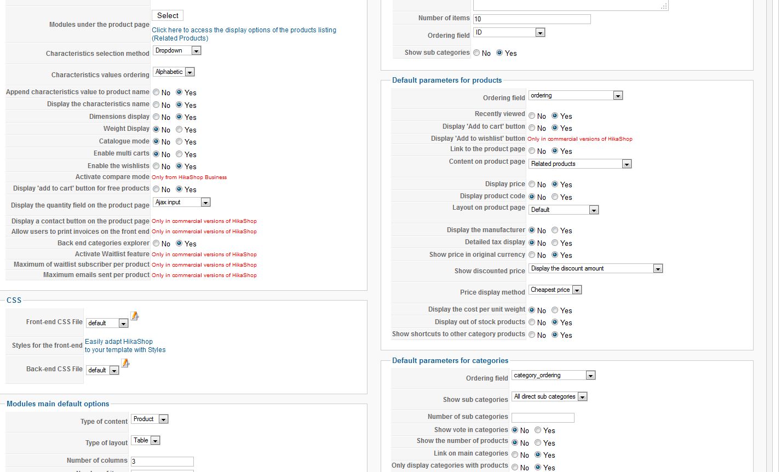The image size is (781, 472).
Task: Open Show discounted price dropdown
Action: [x=595, y=268]
